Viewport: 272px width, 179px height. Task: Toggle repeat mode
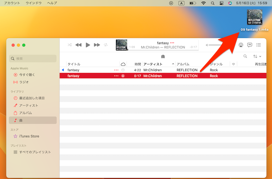(x=106, y=45)
